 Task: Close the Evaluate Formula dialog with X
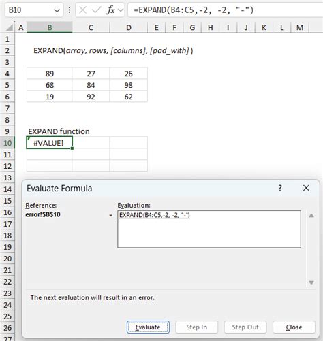pyautogui.click(x=306, y=188)
